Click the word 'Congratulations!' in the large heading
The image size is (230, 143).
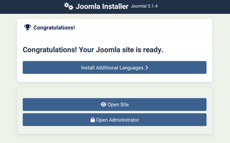(x=50, y=50)
